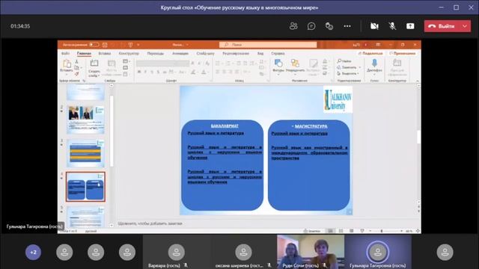This screenshot has width=479, height=269.
Task: Click the fit slide to window icon
Action: (418, 231)
